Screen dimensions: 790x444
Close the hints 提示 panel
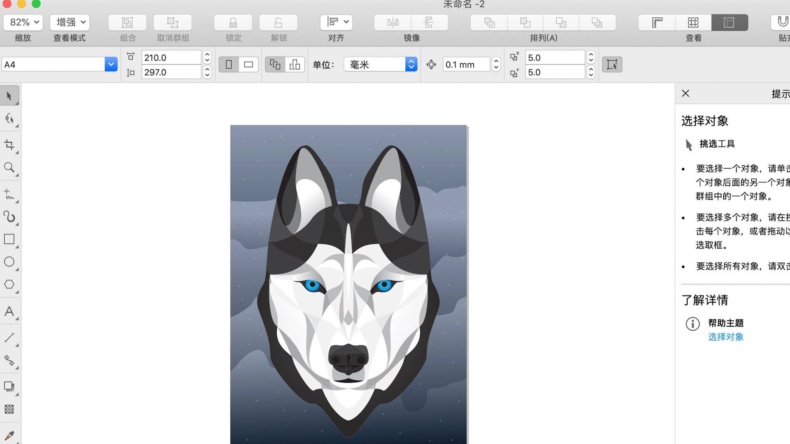point(685,93)
